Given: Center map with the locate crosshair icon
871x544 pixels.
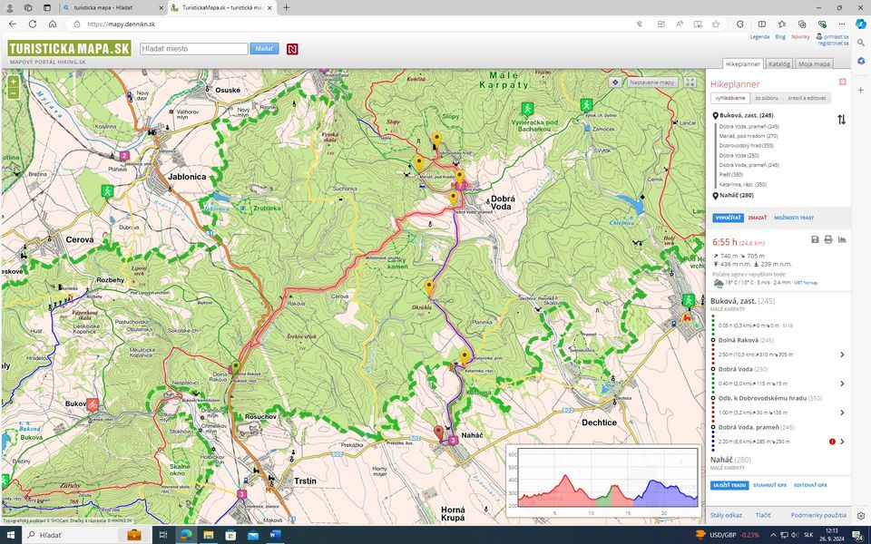Looking at the screenshot, I should tap(615, 83).
